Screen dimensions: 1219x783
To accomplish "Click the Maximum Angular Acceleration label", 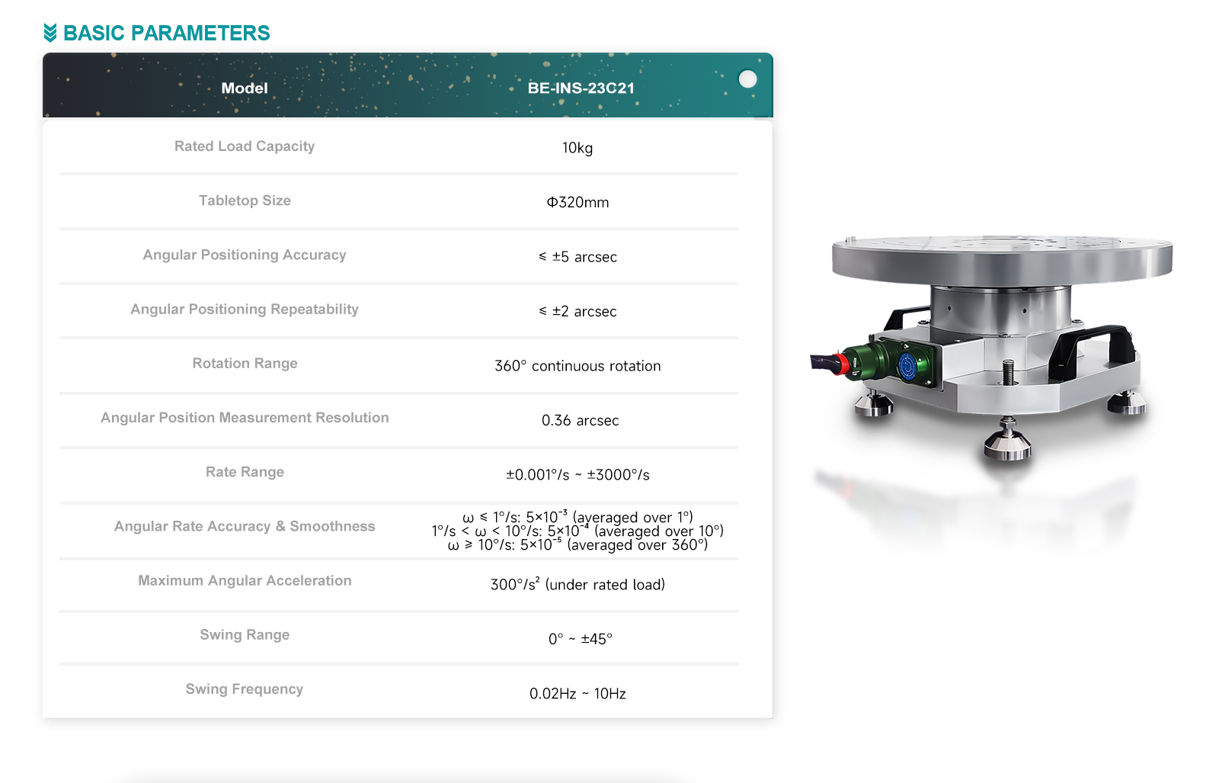I will click(x=245, y=581).
